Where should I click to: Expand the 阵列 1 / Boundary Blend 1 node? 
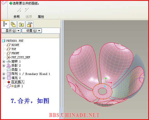point(4,74)
